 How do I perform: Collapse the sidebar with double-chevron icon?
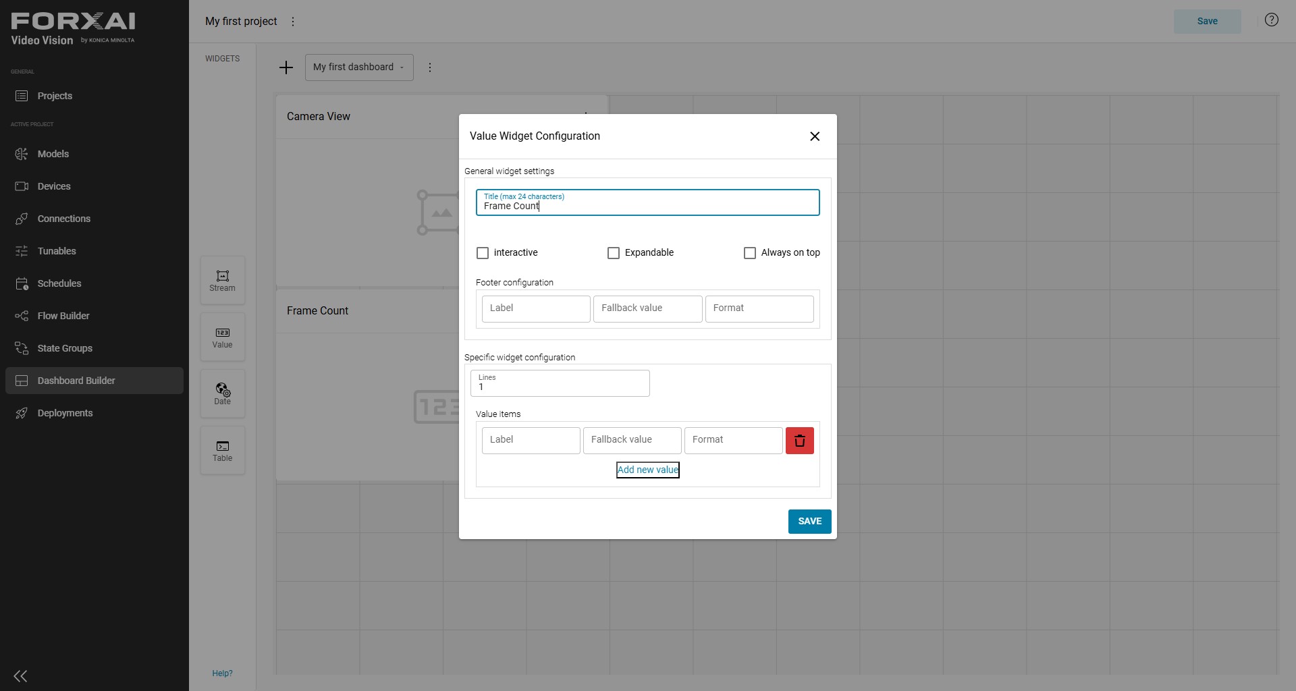(20, 676)
